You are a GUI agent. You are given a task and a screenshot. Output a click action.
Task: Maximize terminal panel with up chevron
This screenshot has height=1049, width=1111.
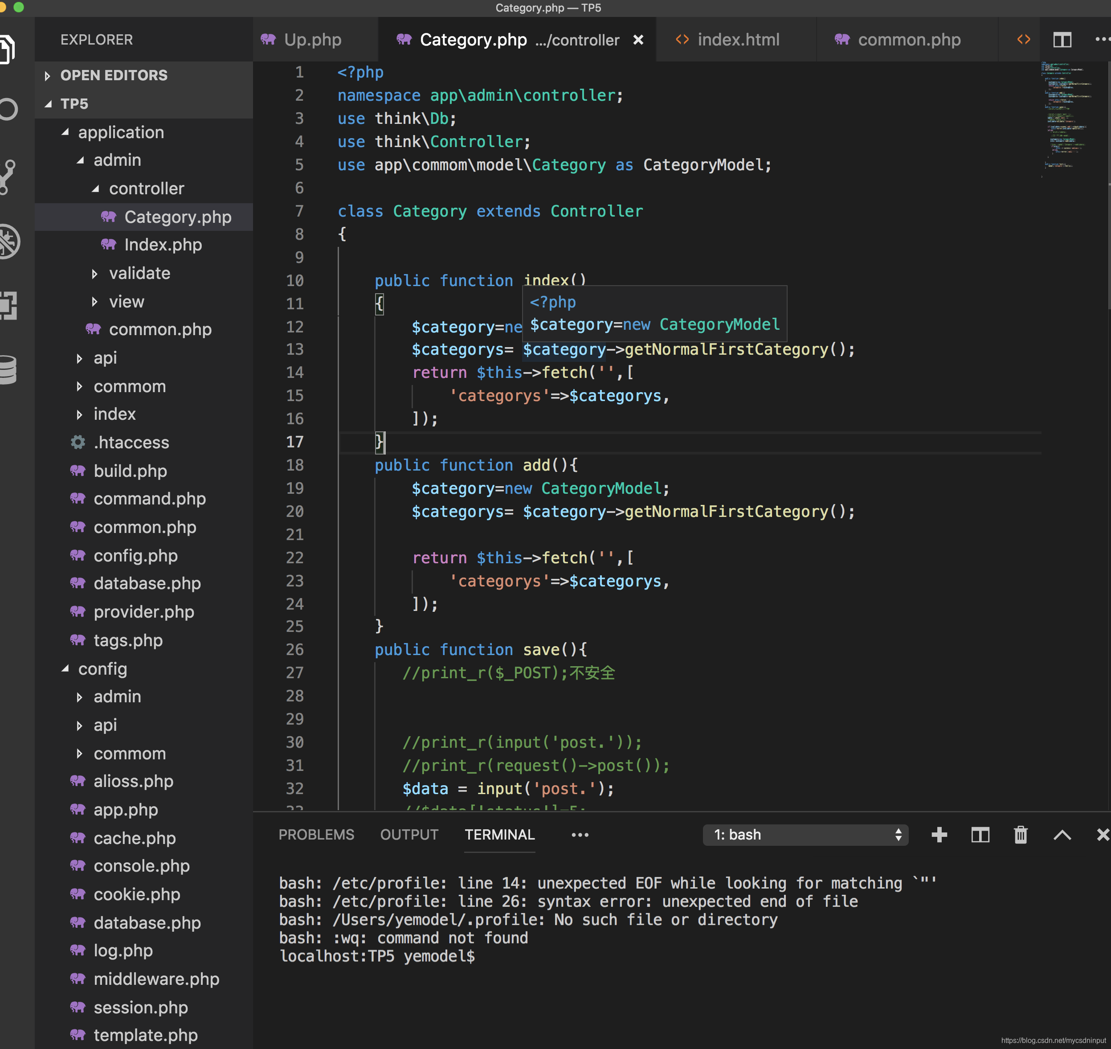(1062, 835)
